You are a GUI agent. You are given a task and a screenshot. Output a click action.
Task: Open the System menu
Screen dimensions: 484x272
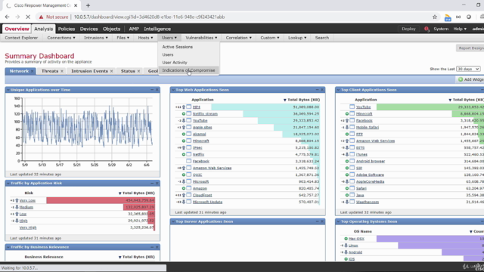point(441,29)
